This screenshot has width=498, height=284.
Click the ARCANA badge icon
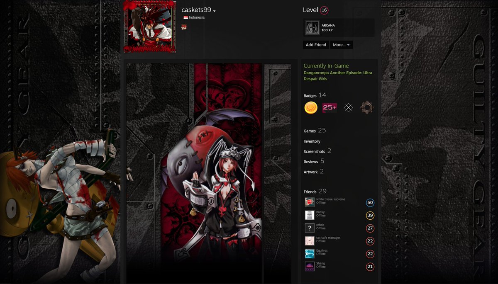[x=312, y=28]
